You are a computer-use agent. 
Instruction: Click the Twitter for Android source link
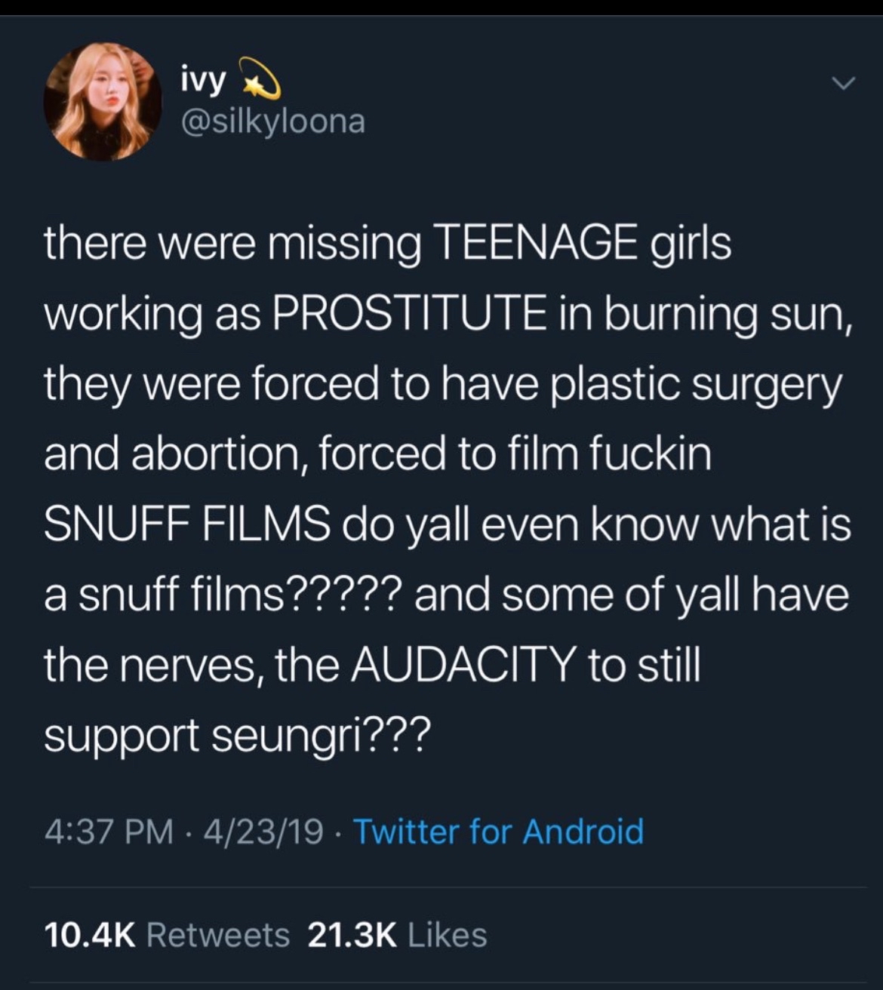pyautogui.click(x=498, y=832)
